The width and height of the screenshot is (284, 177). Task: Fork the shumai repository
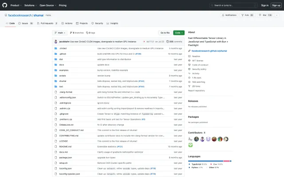pyautogui.click(x=247, y=15)
